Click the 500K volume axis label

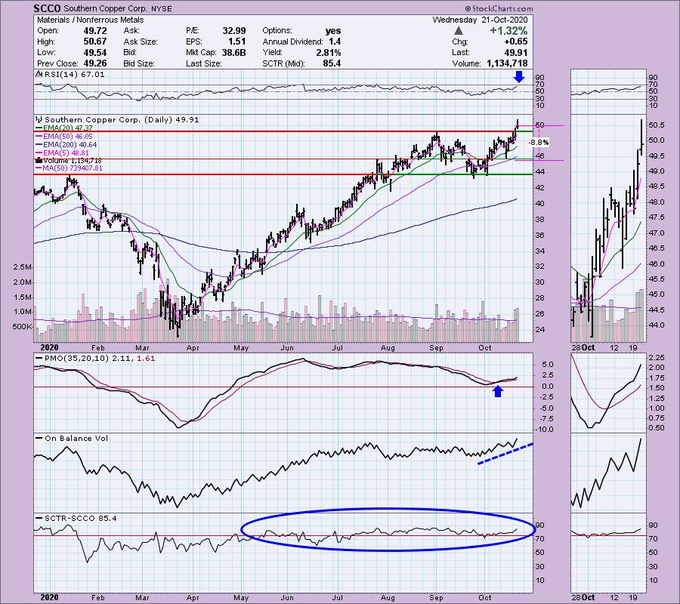tap(21, 327)
